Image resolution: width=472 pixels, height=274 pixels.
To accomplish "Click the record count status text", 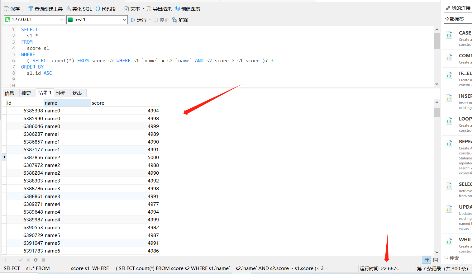I will (442, 268).
